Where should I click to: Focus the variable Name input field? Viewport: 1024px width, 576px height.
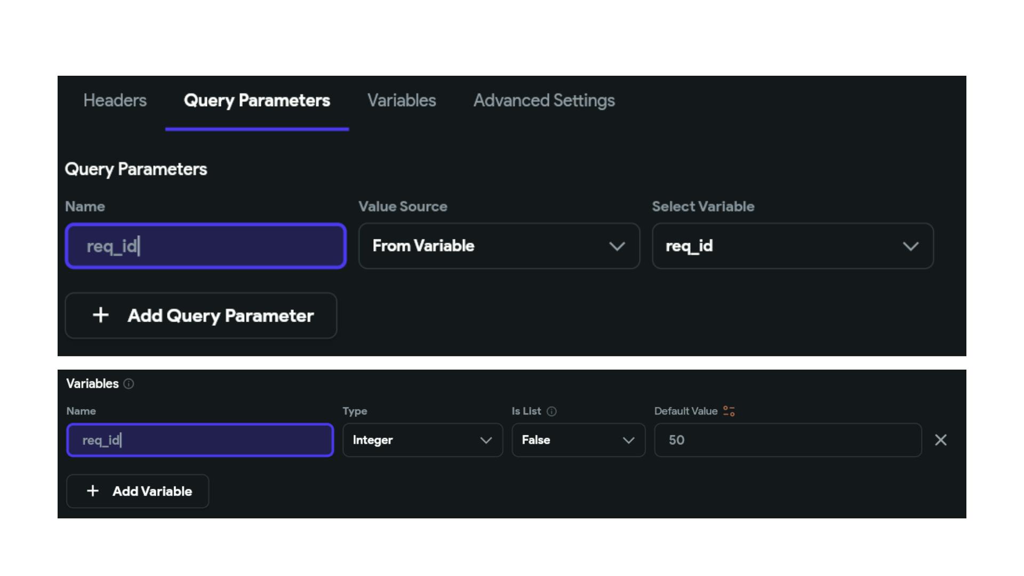click(x=200, y=440)
